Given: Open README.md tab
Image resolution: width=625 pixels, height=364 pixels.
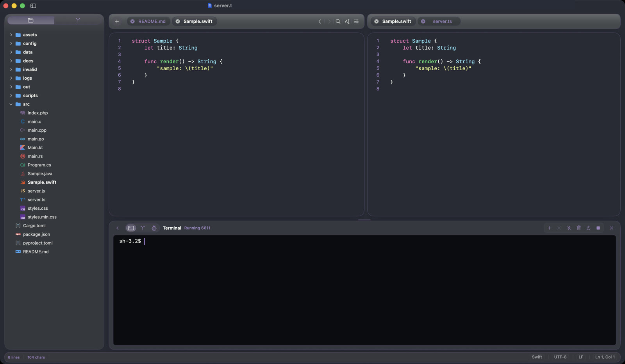Looking at the screenshot, I should (x=148, y=21).
